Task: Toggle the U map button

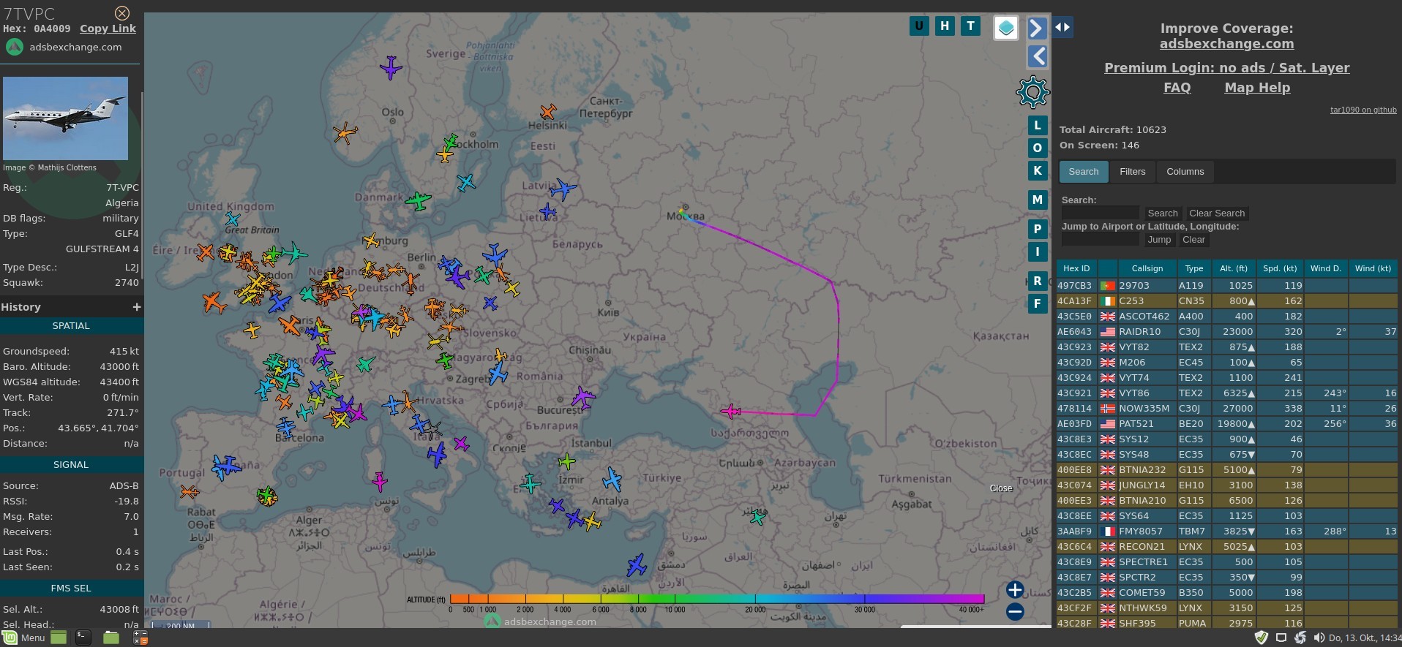Action: (x=919, y=26)
